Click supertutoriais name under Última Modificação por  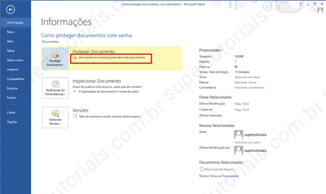coord(255,150)
